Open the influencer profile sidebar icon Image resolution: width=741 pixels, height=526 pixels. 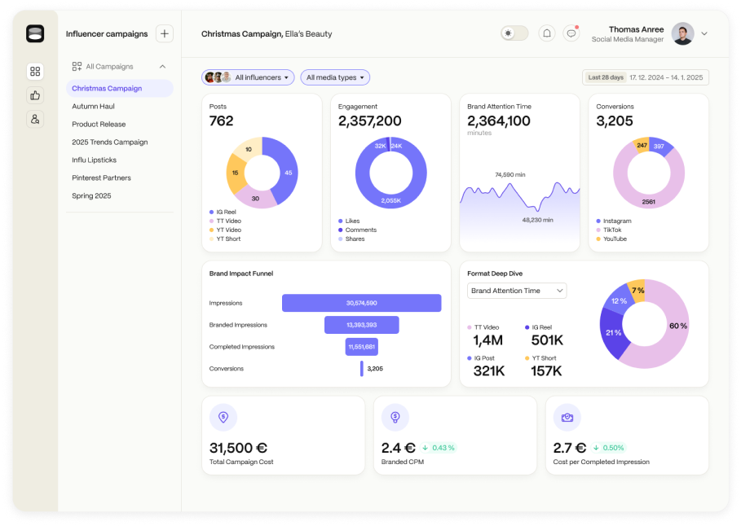[35, 120]
